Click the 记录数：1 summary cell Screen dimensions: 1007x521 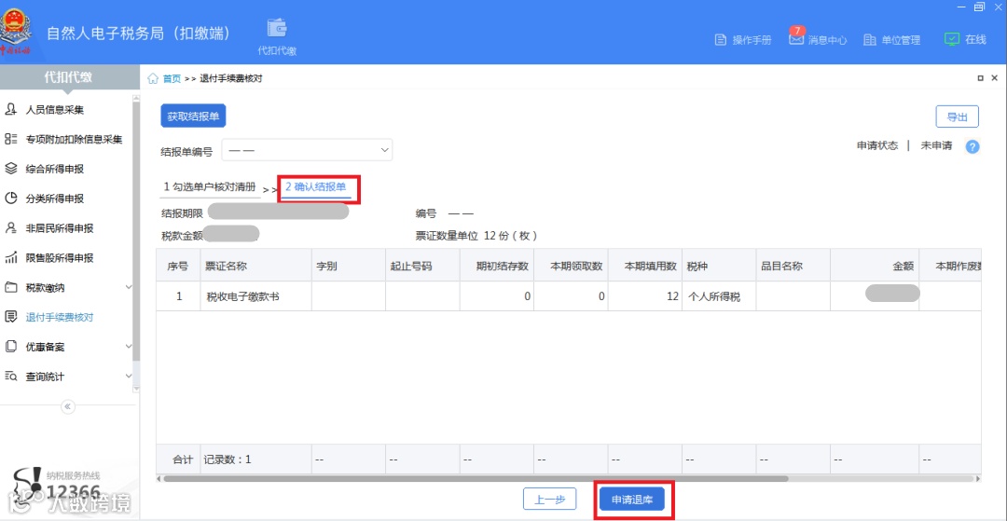click(x=255, y=459)
